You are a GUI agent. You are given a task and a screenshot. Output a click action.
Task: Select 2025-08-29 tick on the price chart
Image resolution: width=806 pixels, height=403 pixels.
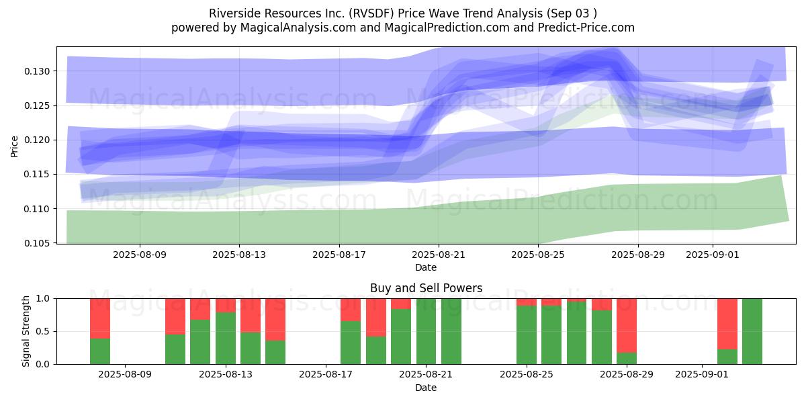click(x=637, y=255)
